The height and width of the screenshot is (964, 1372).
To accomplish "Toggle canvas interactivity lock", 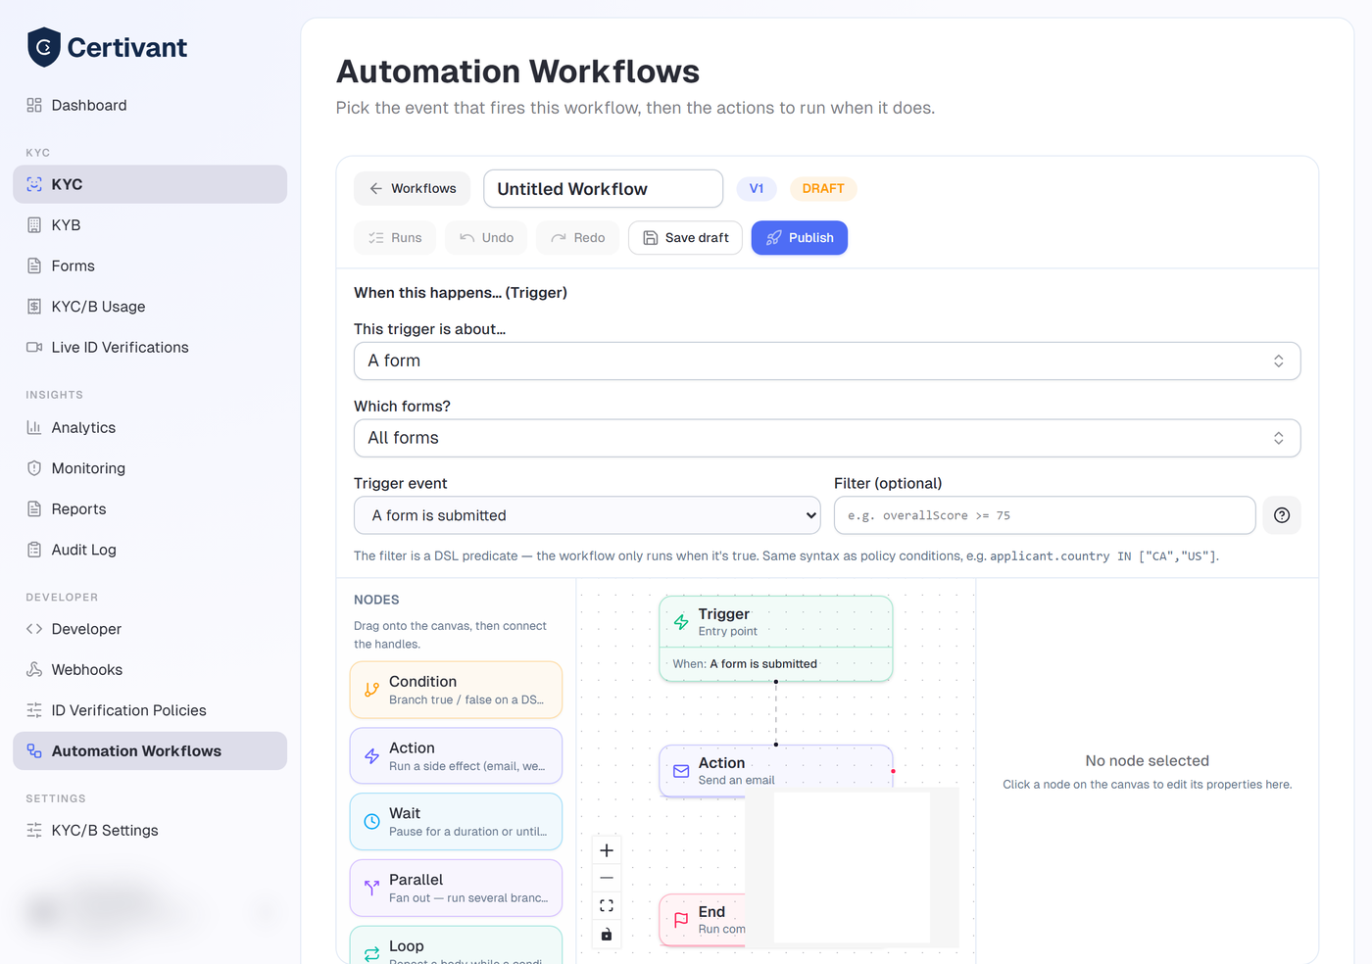I will (607, 935).
